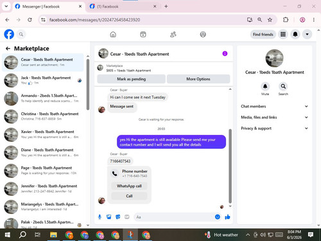Click the Marketplace listing $805 link
321x241 pixels.
(128, 71)
